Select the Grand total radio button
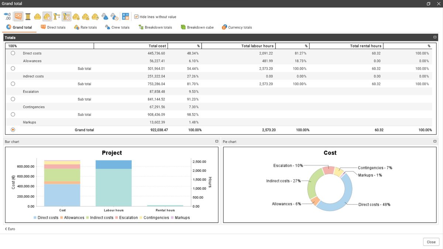The width and height of the screenshot is (443, 249). (13, 129)
